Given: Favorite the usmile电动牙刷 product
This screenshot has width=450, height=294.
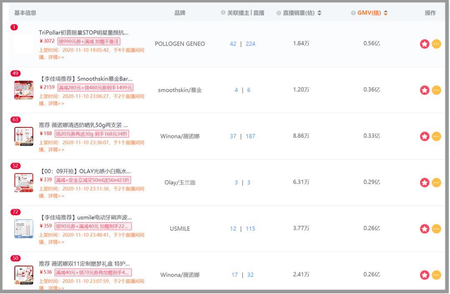Looking at the screenshot, I should tap(425, 229).
